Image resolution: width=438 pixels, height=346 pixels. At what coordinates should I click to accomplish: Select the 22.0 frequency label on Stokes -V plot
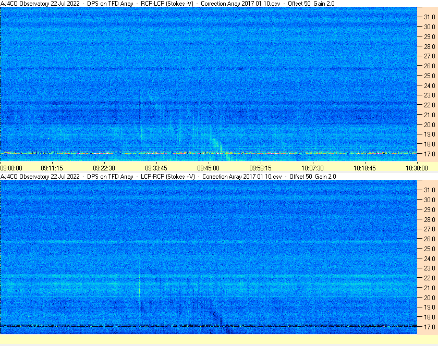(430, 105)
